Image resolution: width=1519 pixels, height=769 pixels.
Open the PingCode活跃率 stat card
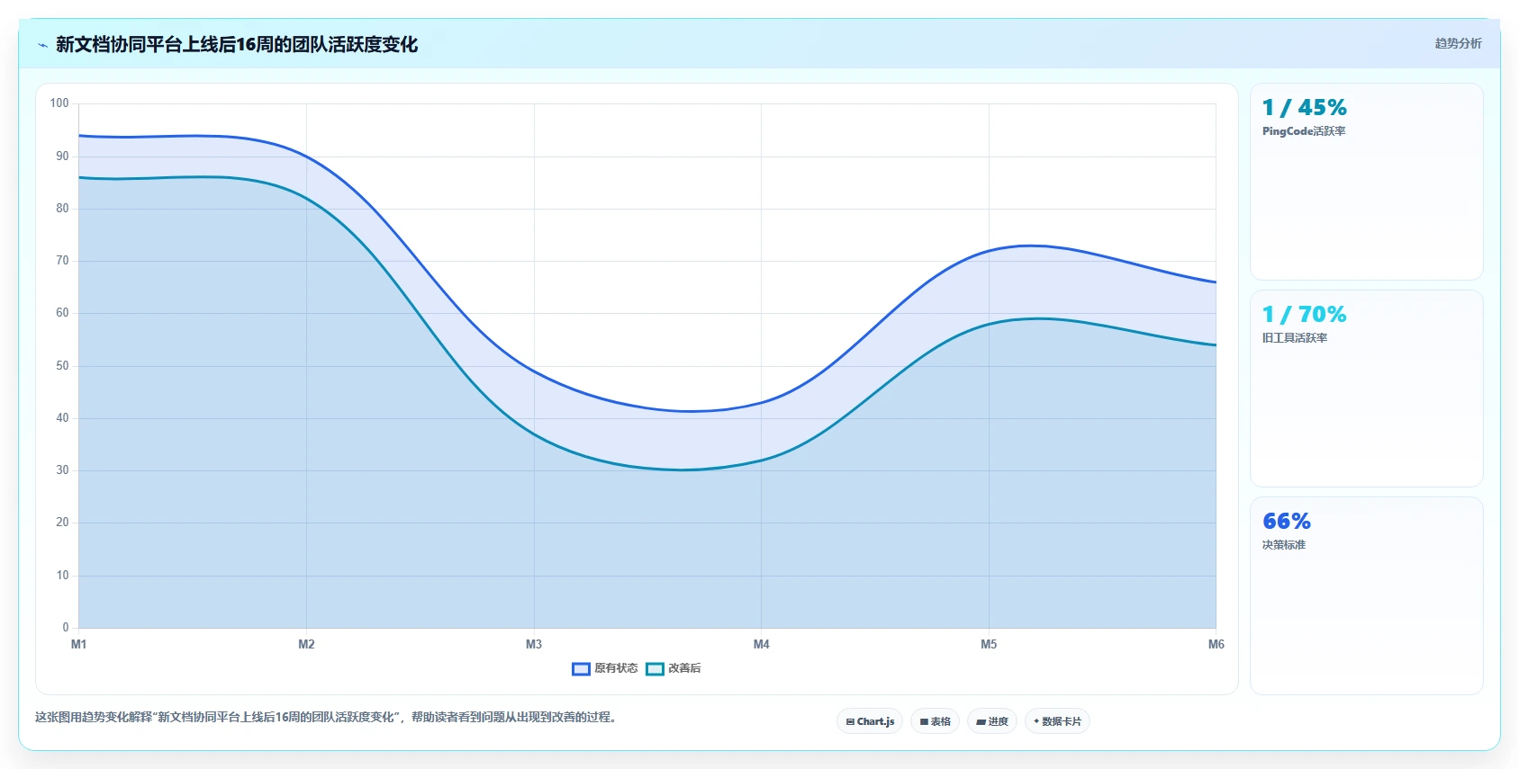tap(1366, 182)
